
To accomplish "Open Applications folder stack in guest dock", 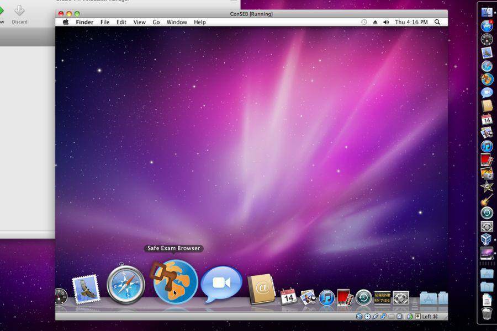I will click(x=428, y=298).
